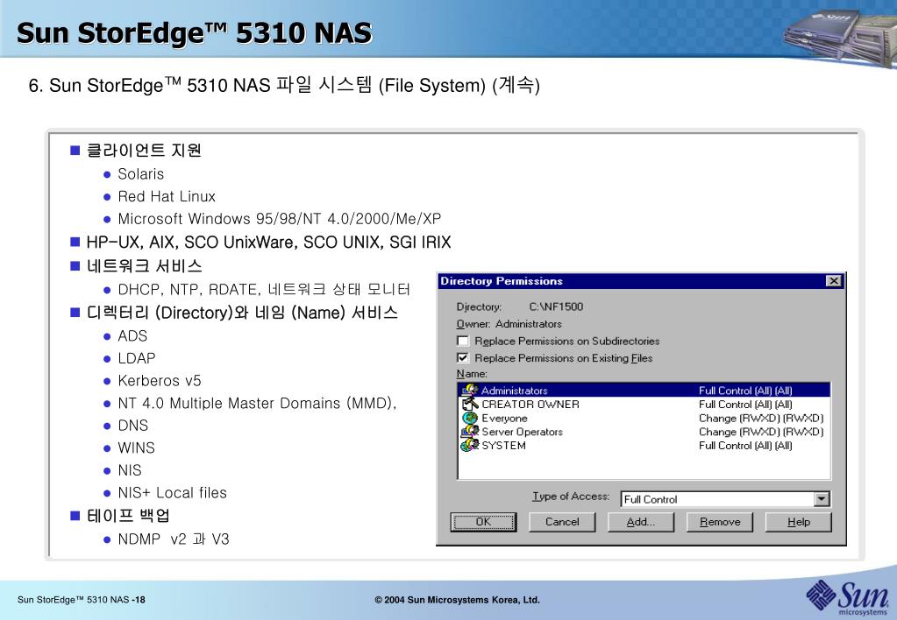Click the 네트워크 서비스 heading
This screenshot has width=897, height=620.
tap(144, 265)
